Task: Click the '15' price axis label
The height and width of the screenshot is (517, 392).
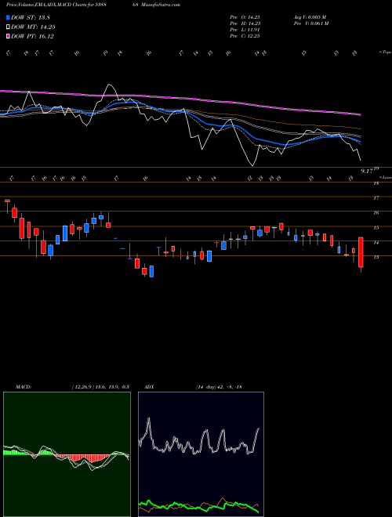Action: [x=376, y=227]
